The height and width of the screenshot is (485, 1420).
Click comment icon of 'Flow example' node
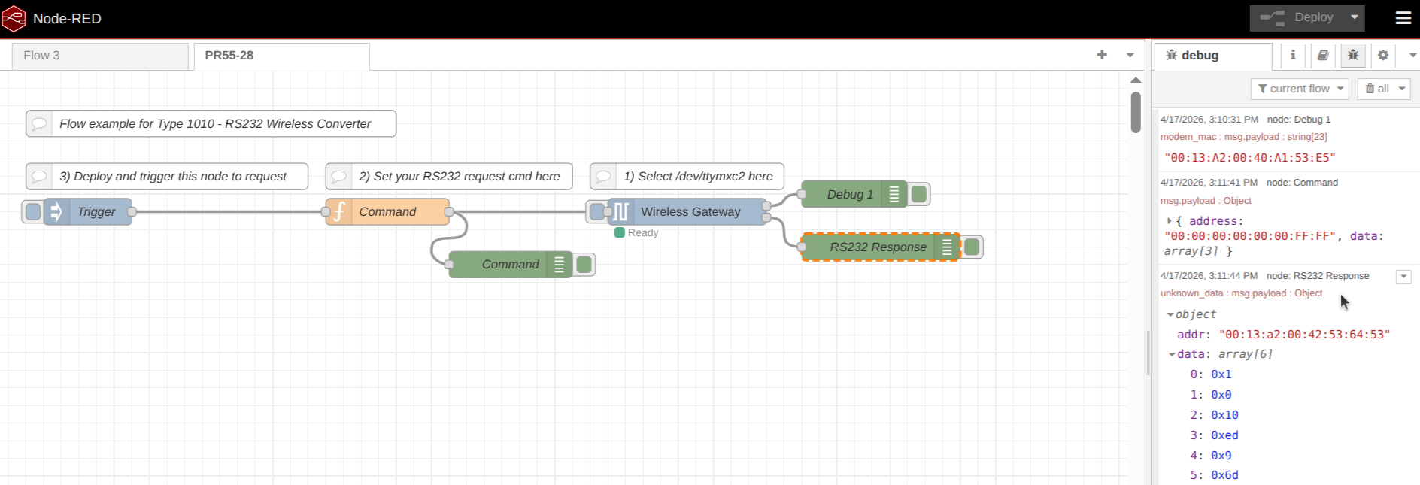click(39, 124)
